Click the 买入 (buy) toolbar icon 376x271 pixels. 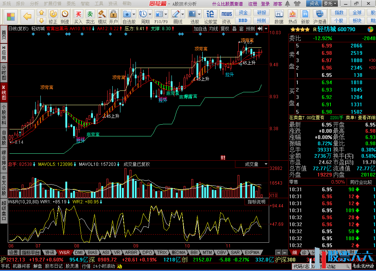[x=78, y=17]
